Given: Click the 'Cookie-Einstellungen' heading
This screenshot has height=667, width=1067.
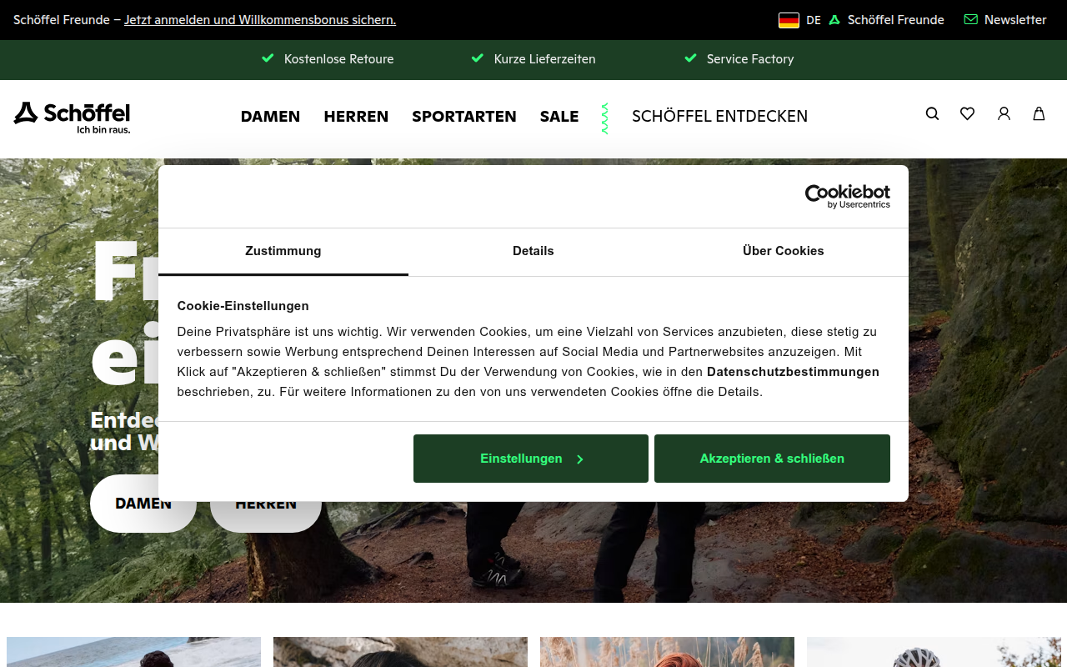Looking at the screenshot, I should [x=243, y=306].
